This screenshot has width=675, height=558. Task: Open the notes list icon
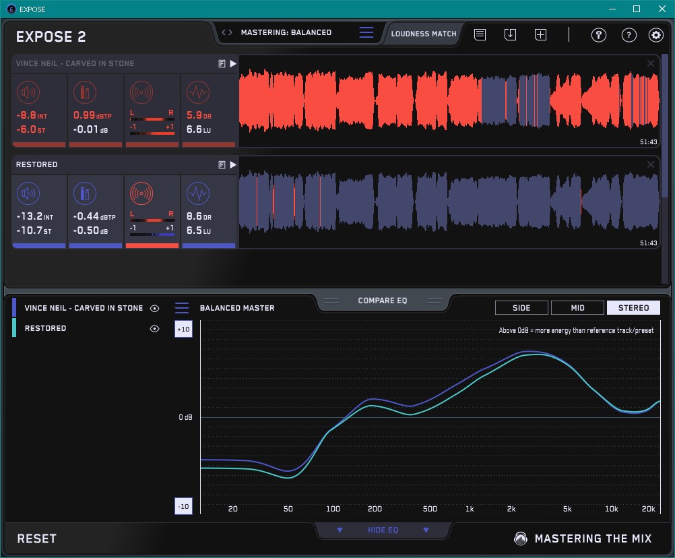pyautogui.click(x=480, y=34)
